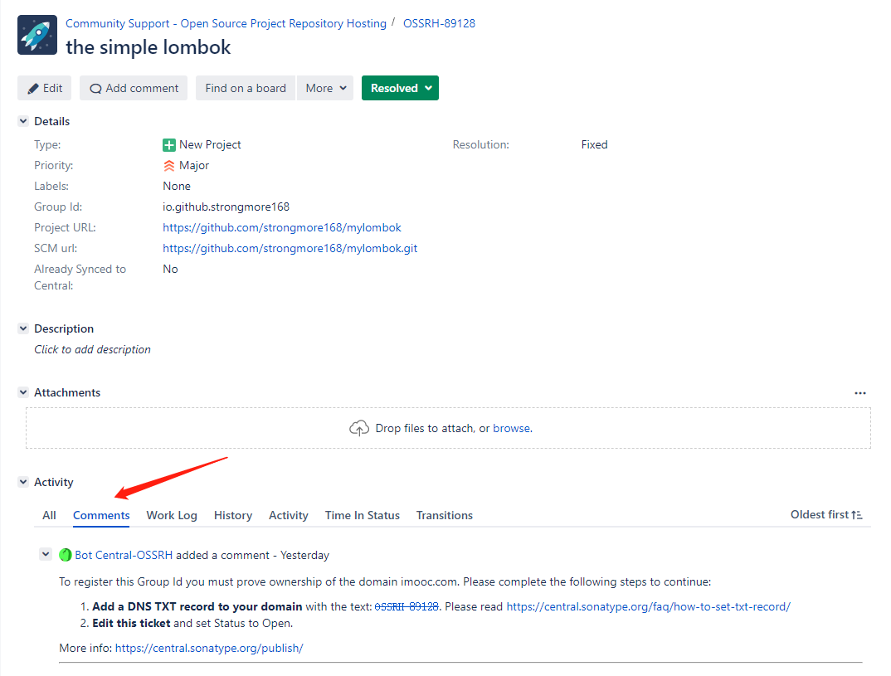Collapse the Attachments section
This screenshot has width=891, height=676.
pos(23,392)
